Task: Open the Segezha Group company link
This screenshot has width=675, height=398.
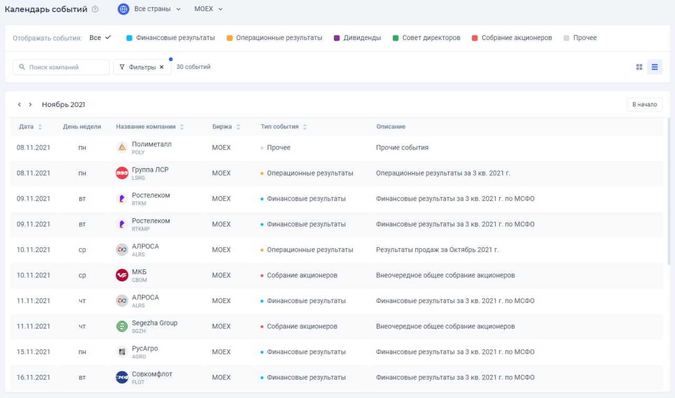Action: point(155,323)
